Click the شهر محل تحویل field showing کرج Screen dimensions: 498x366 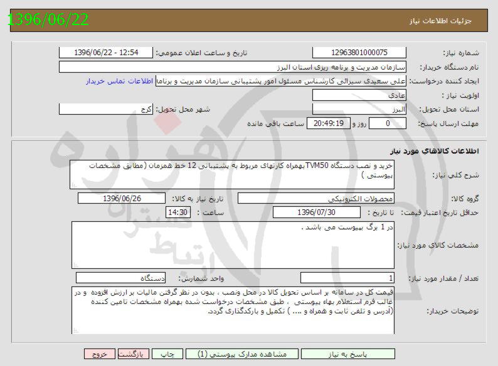pos(105,109)
